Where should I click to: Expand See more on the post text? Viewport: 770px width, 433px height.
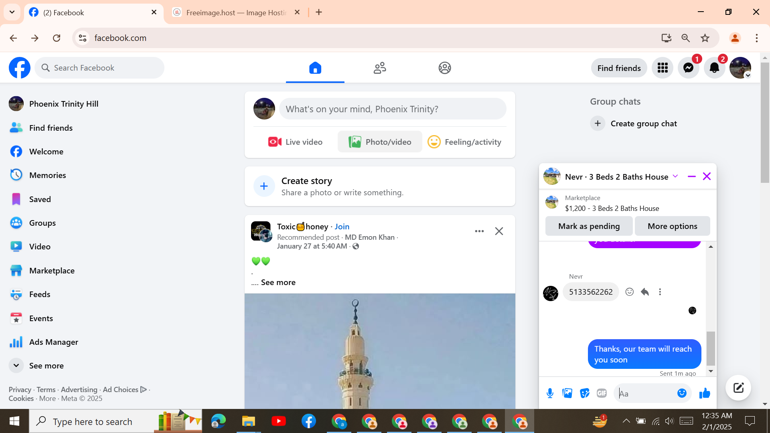pyautogui.click(x=278, y=282)
